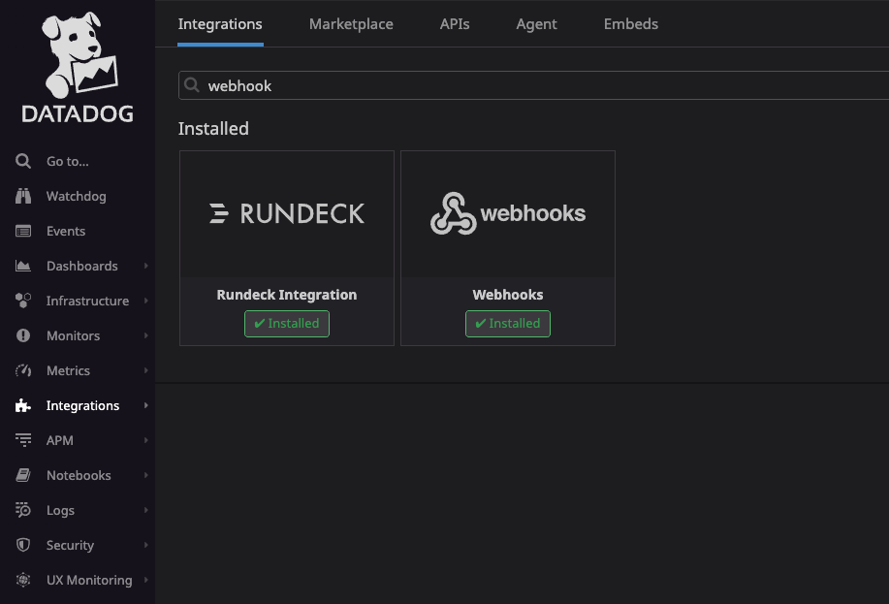
Task: Click the Events list icon
Action: 23,231
